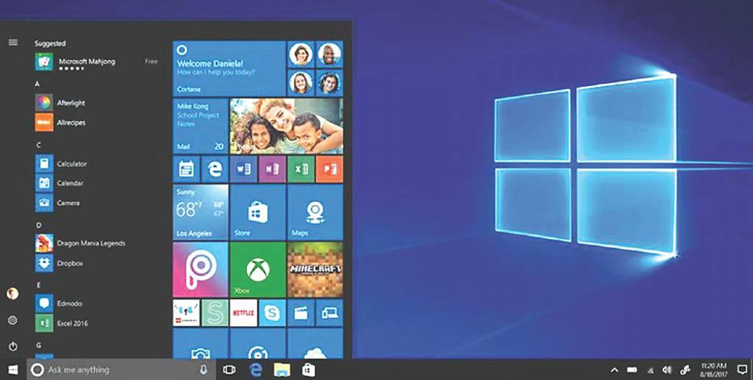
Task: Select Dropbox from the app list
Action: pos(70,262)
